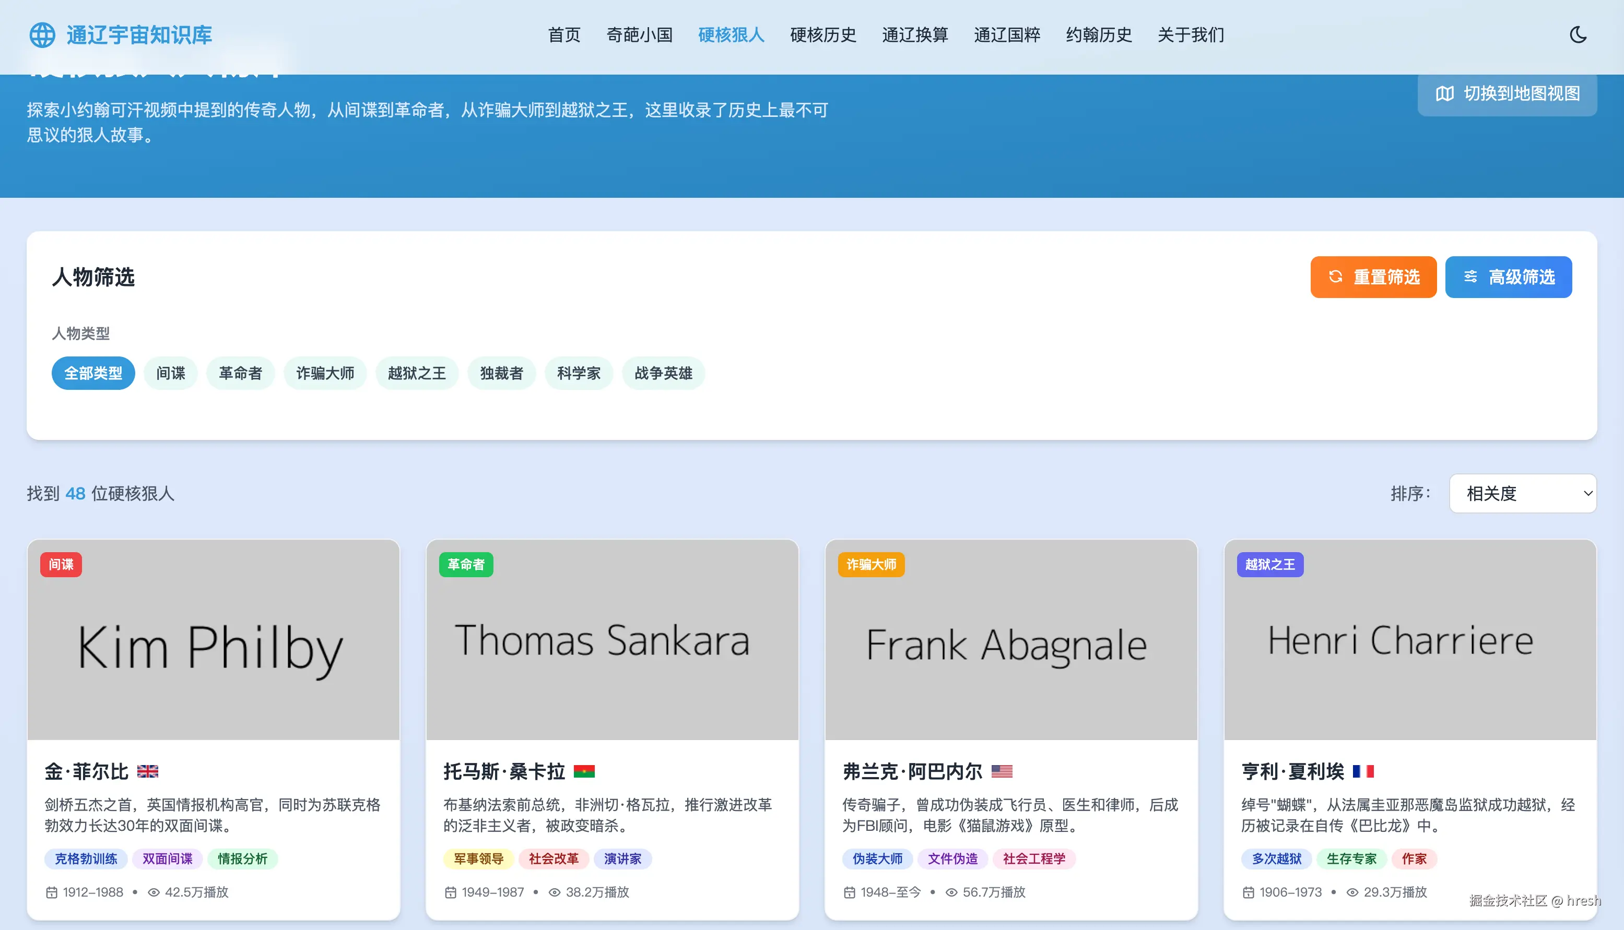Click the 切换到地图视图 button
1624x930 pixels.
click(x=1507, y=94)
